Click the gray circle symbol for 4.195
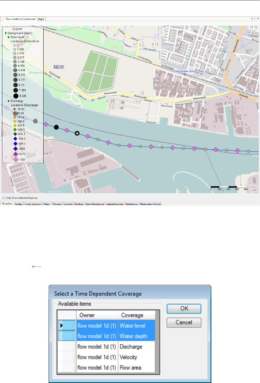260x383 pixels. click(15, 66)
